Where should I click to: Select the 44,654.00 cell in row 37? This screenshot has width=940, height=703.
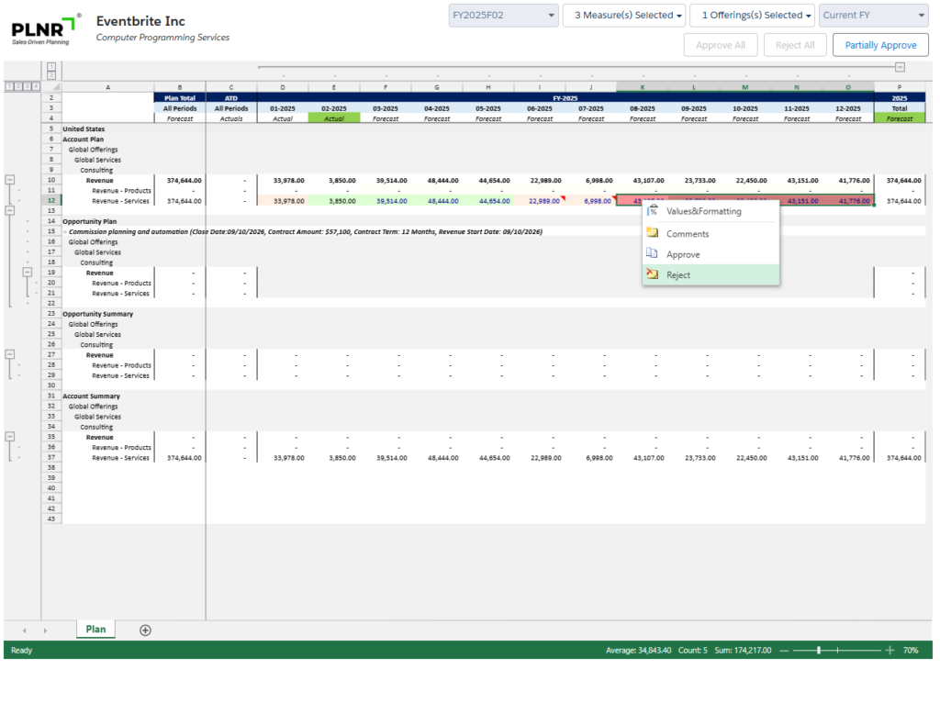488,457
